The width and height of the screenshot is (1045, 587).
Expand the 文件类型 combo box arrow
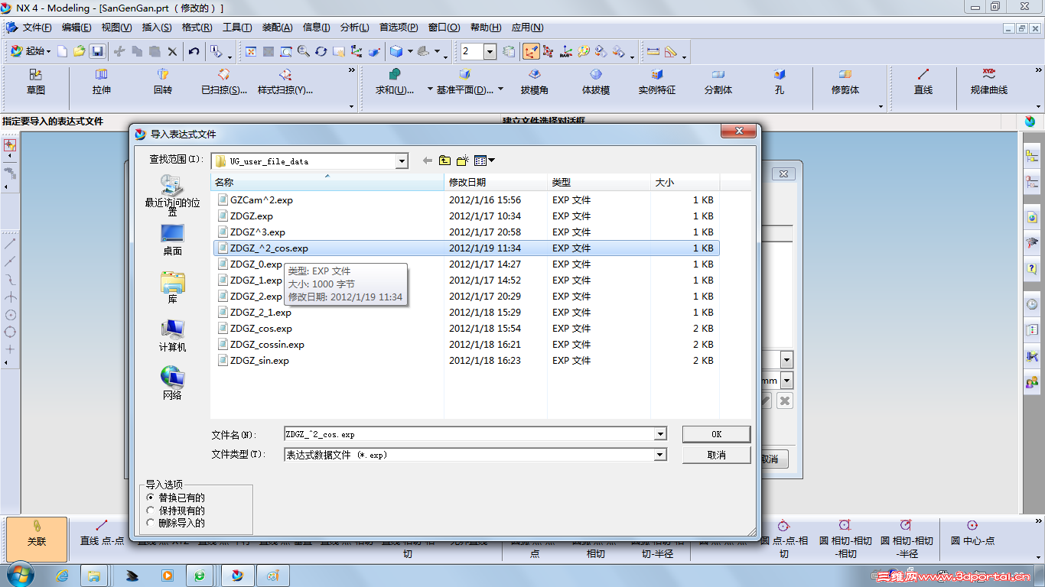[660, 455]
